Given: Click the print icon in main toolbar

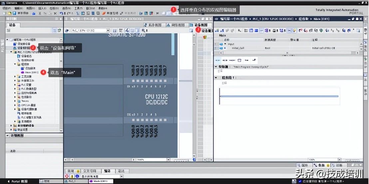Looking at the screenshot, I should coord(34,13).
